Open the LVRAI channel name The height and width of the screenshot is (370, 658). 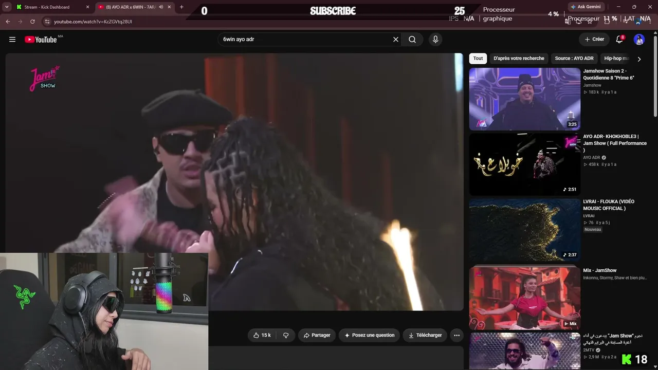tap(589, 216)
